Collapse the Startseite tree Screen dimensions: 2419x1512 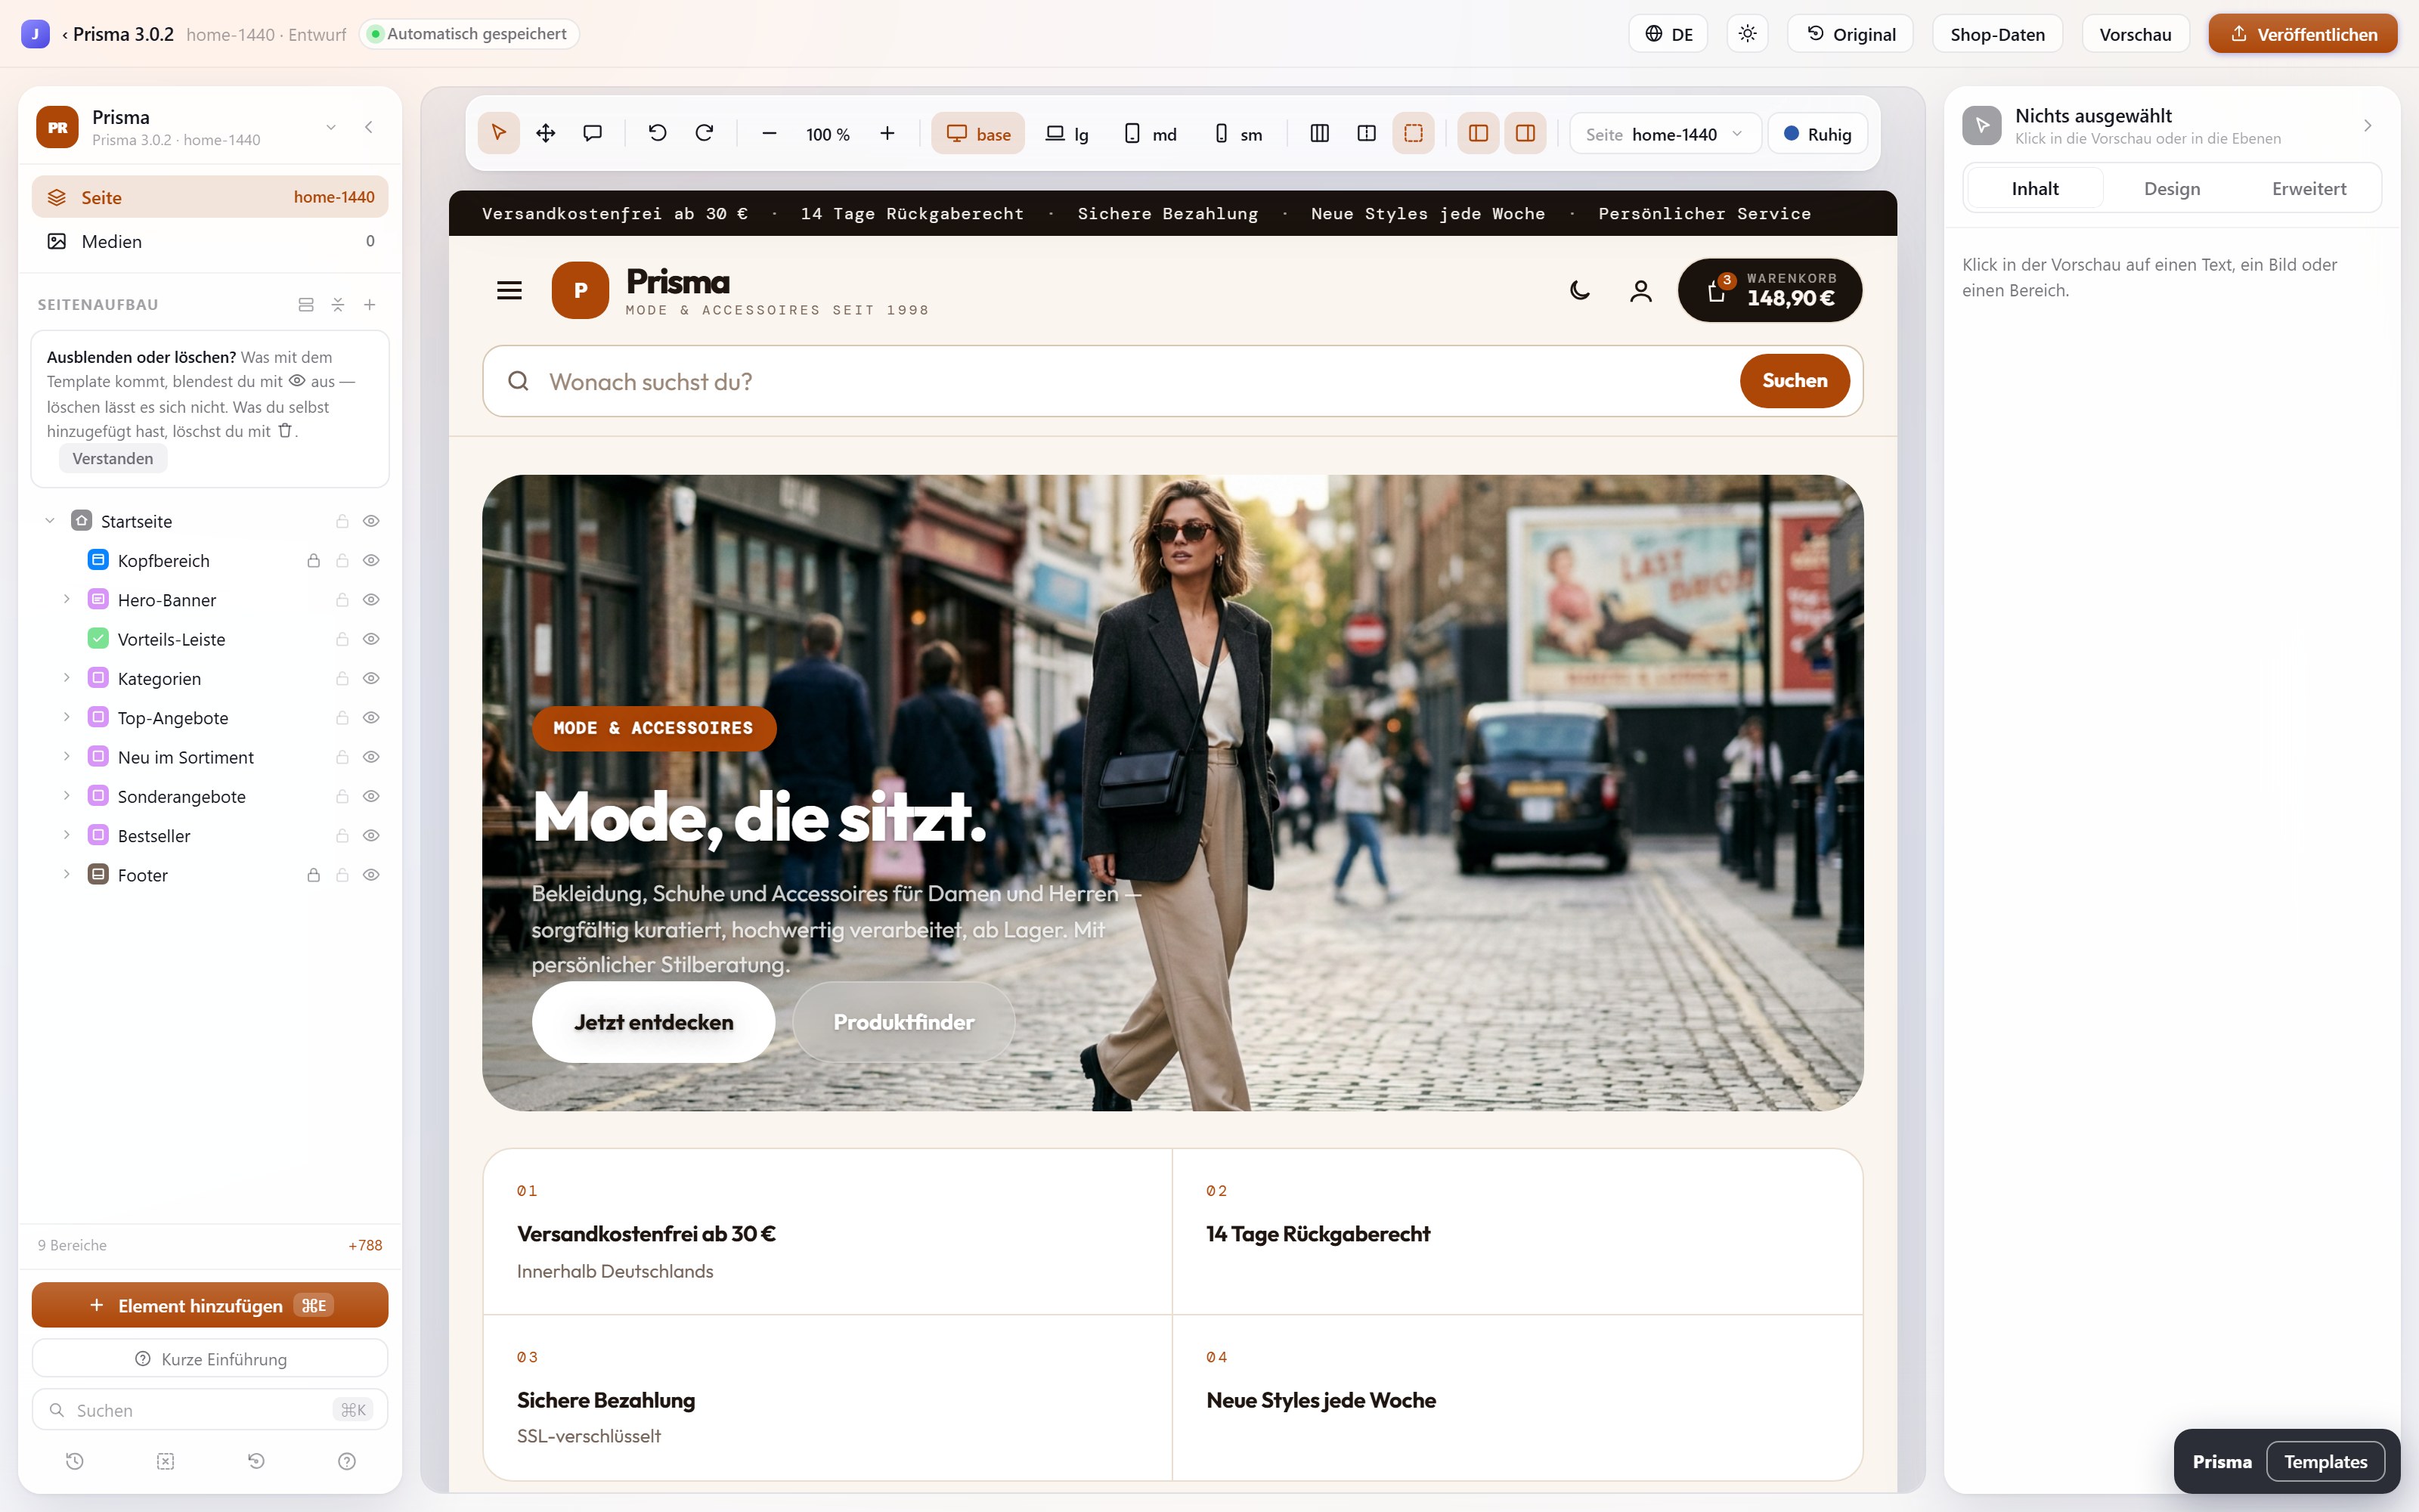50,521
